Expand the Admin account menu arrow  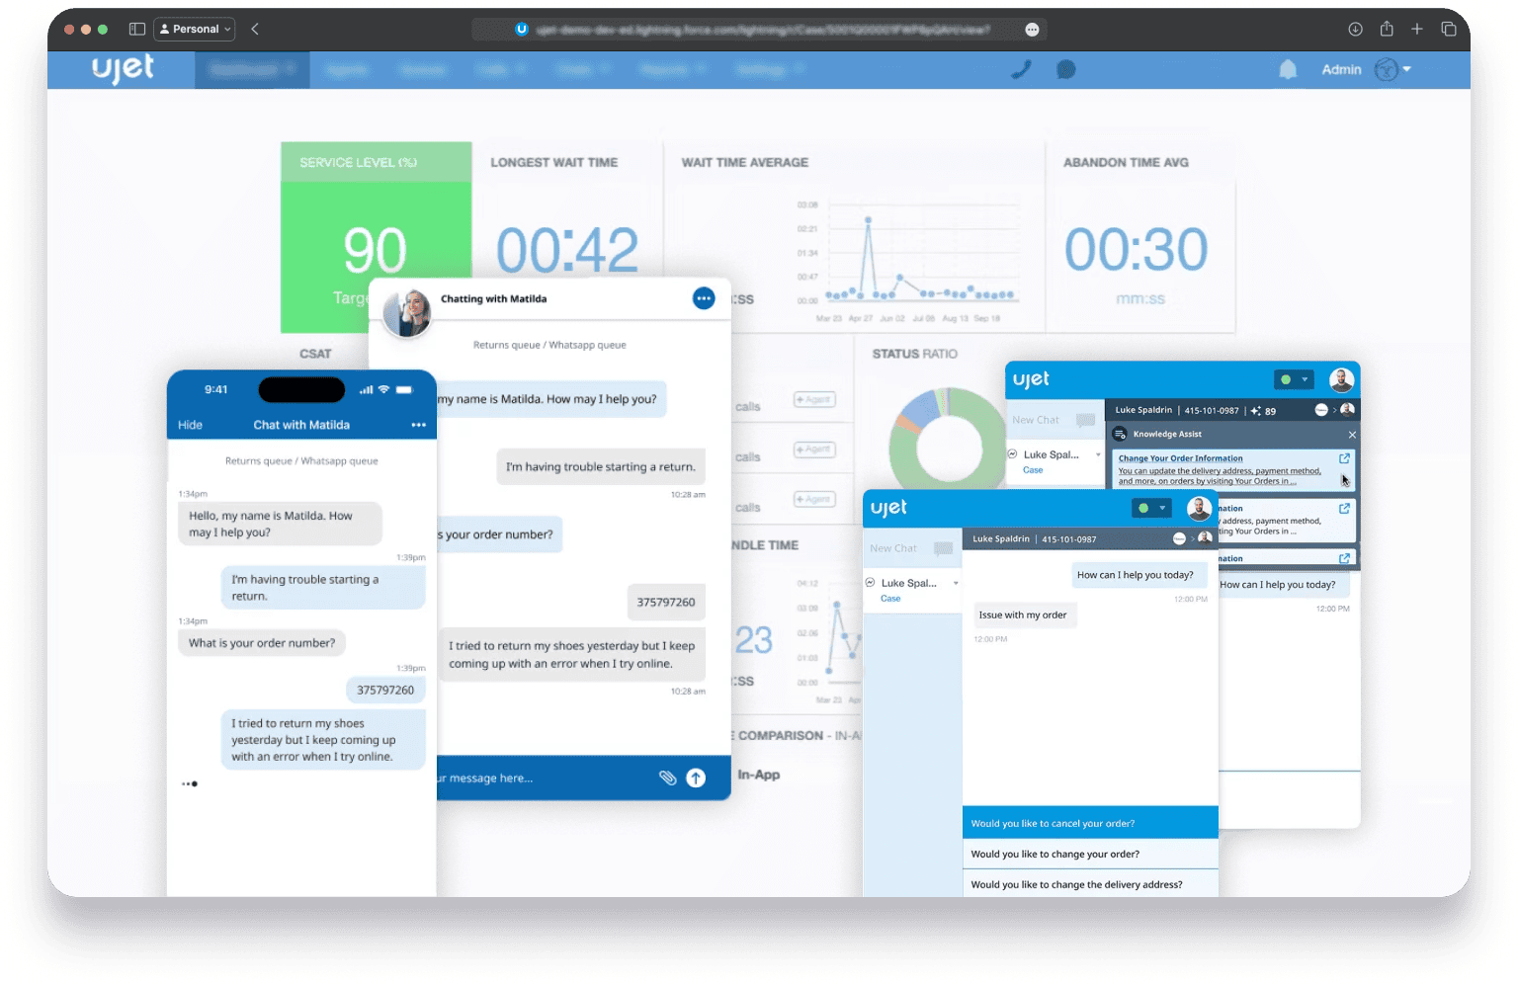tap(1406, 69)
